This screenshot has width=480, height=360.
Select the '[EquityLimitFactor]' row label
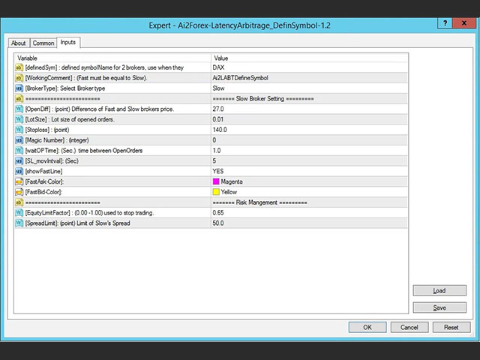(x=89, y=213)
